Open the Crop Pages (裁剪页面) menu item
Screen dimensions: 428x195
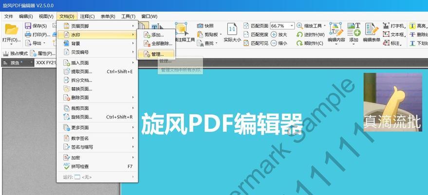97,108
